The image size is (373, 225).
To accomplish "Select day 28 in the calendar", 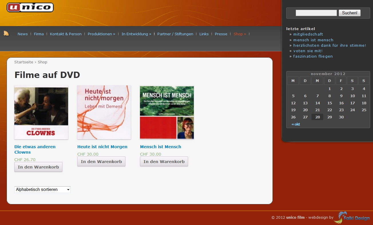I will point(317,117).
